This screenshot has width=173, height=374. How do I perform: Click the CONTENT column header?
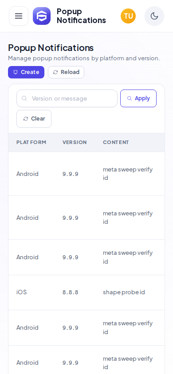pyautogui.click(x=116, y=142)
